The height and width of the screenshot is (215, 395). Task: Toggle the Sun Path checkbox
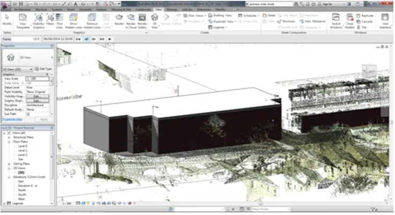pyautogui.click(x=28, y=114)
